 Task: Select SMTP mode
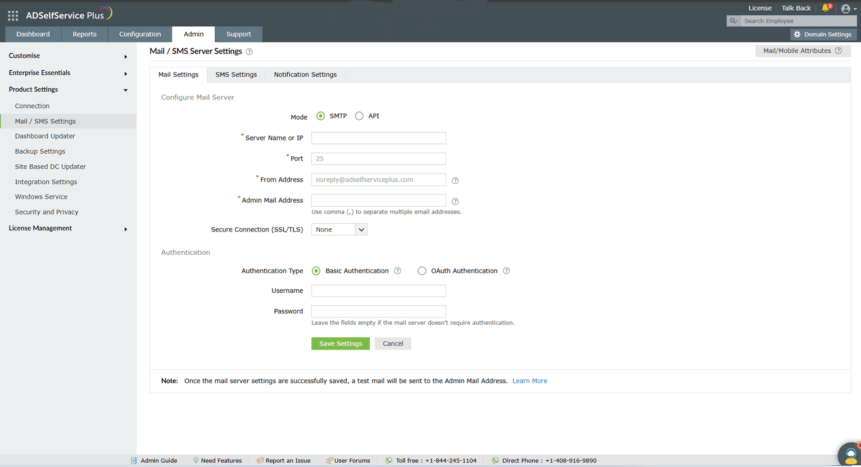pyautogui.click(x=320, y=116)
